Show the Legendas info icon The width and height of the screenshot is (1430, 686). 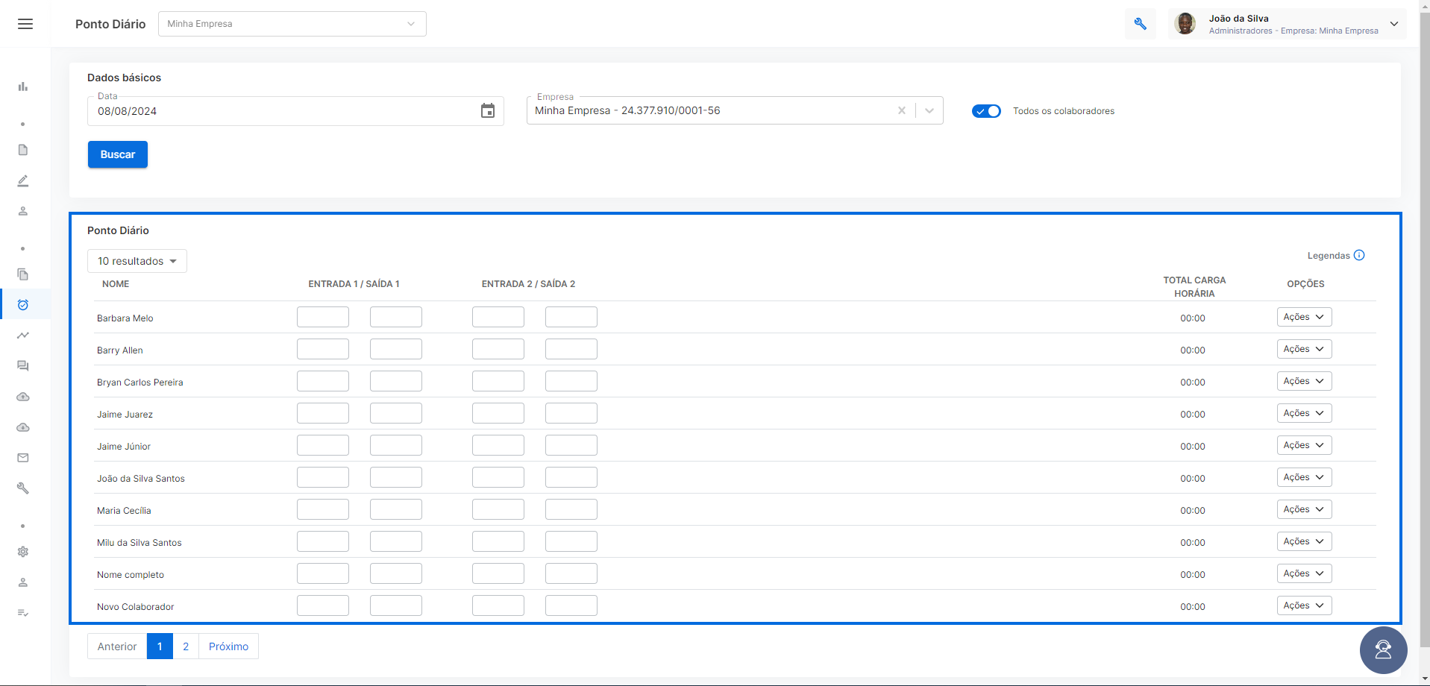[1359, 255]
